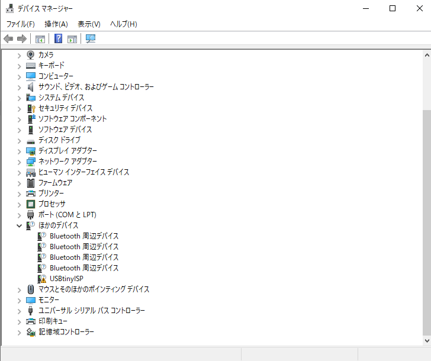The image size is (431, 361).
Task: Expand the コンピューター category
Action: pos(19,77)
